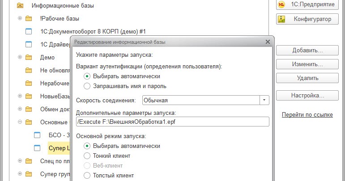Close the Редактирование информационной базы dialog

[x=268, y=42]
